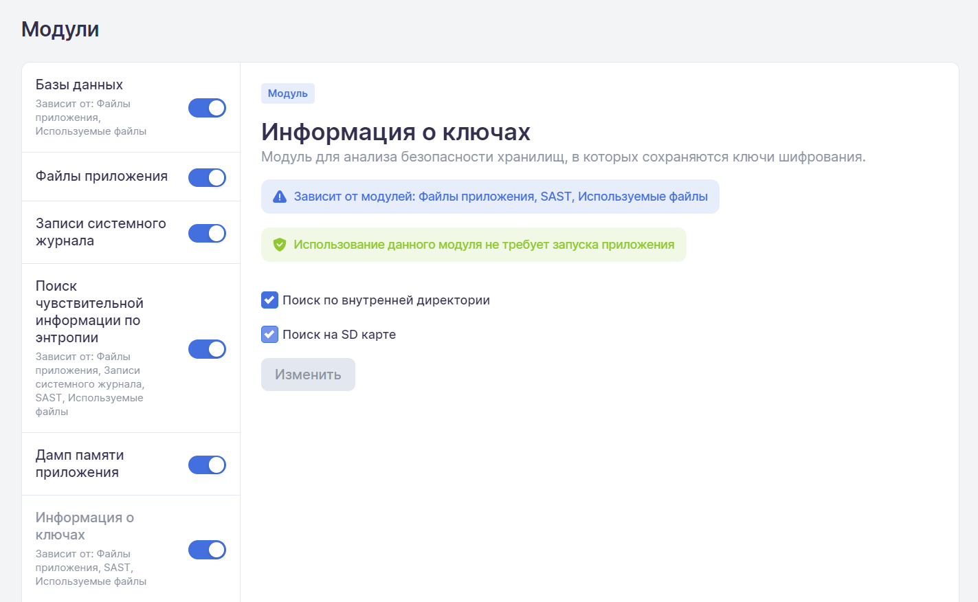Image resolution: width=978 pixels, height=602 pixels.
Task: Open Поиск чувствительной информации по энтропии item
Action: point(89,312)
